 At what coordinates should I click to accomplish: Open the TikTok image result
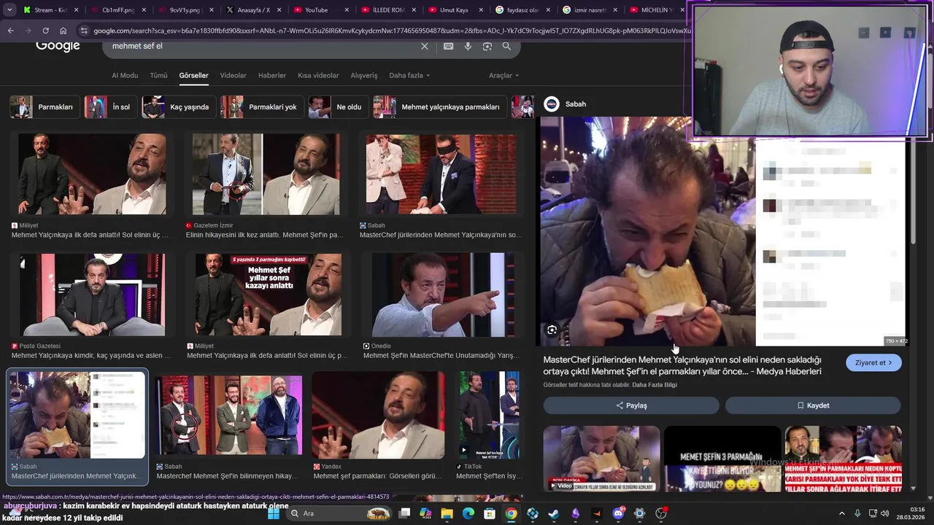(x=489, y=416)
